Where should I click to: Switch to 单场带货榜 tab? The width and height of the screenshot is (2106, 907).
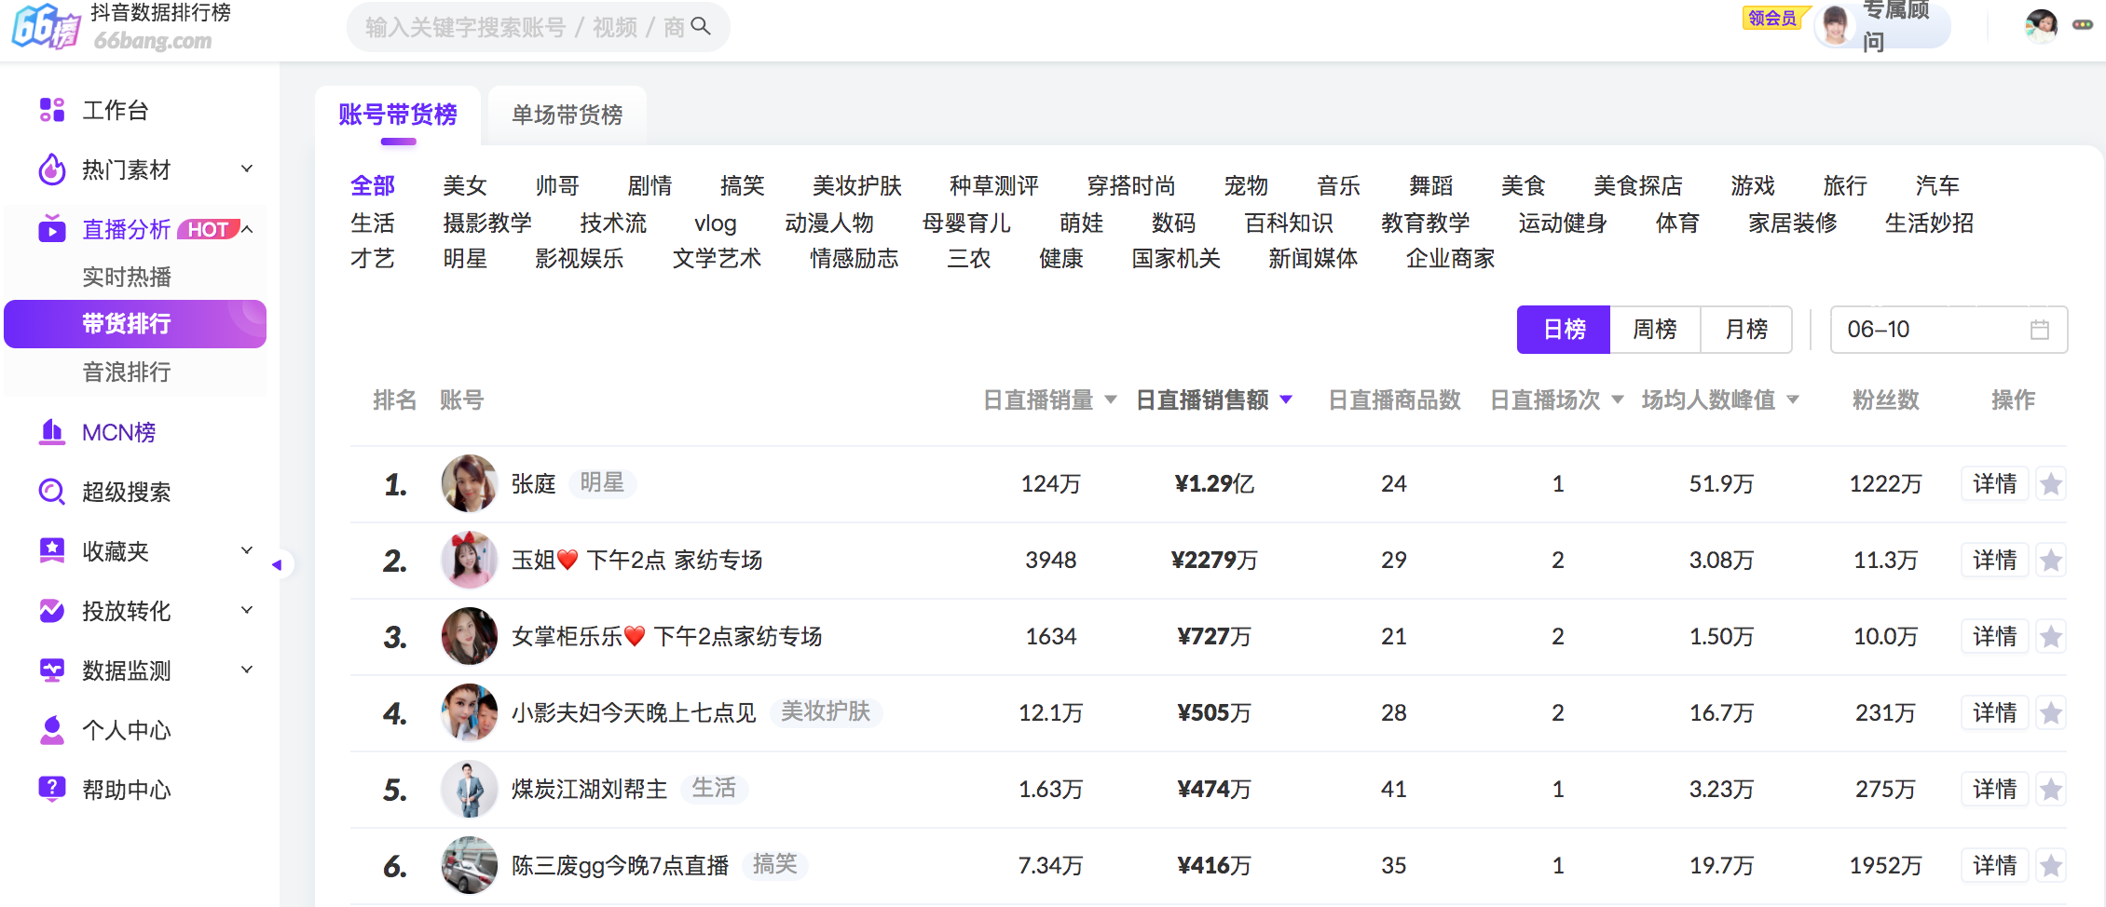pyautogui.click(x=568, y=115)
